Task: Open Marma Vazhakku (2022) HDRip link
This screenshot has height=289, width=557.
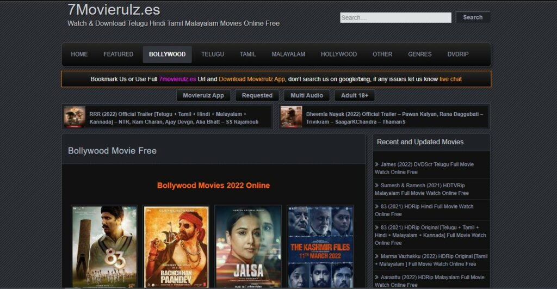Action: pos(431,260)
